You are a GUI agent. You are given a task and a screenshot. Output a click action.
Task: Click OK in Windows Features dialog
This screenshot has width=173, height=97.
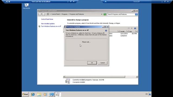(92, 63)
